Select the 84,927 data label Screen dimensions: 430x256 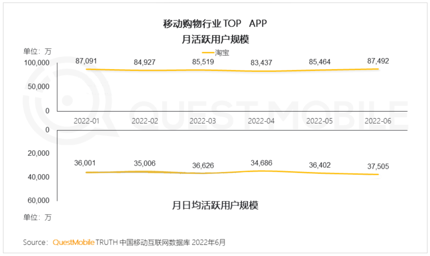pyautogui.click(x=145, y=62)
